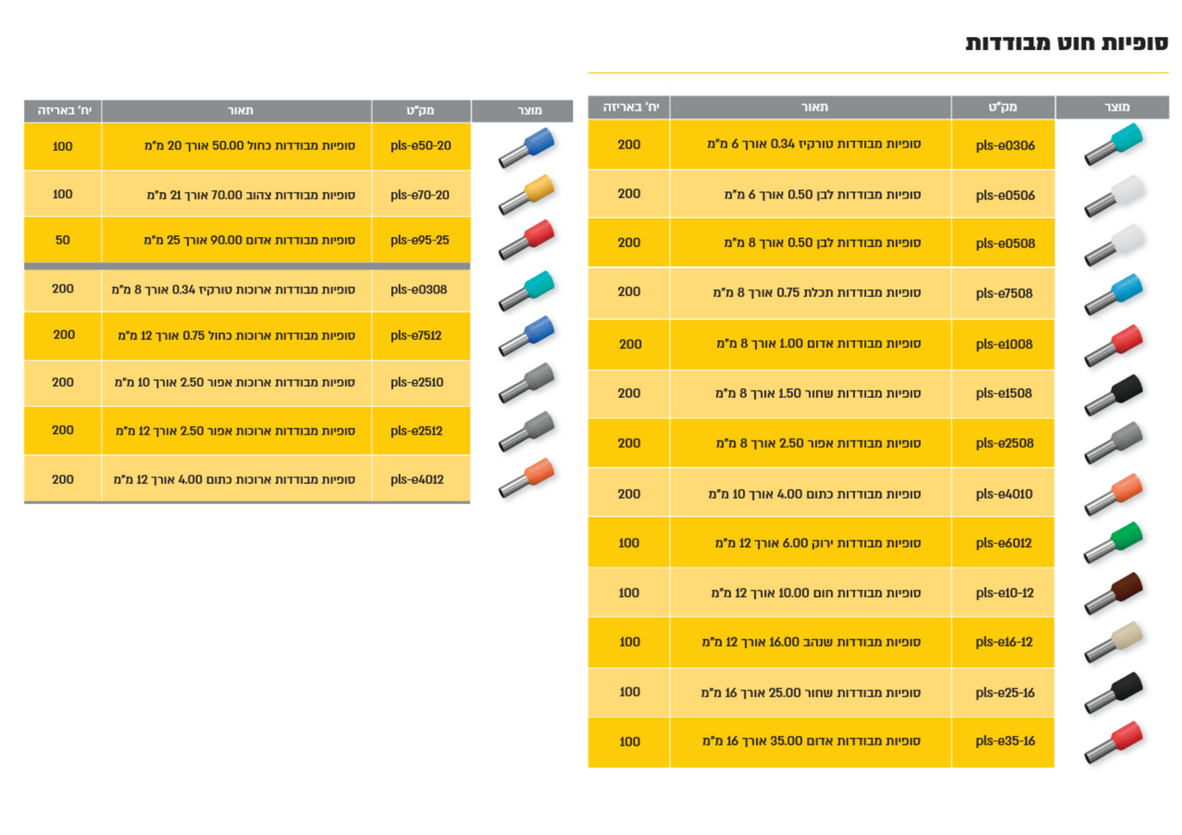Select the orange ferrule image for pls-e4012

[x=527, y=478]
